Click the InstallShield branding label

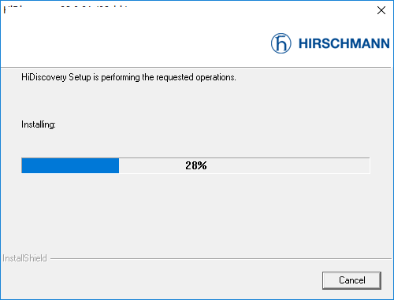tap(24, 258)
